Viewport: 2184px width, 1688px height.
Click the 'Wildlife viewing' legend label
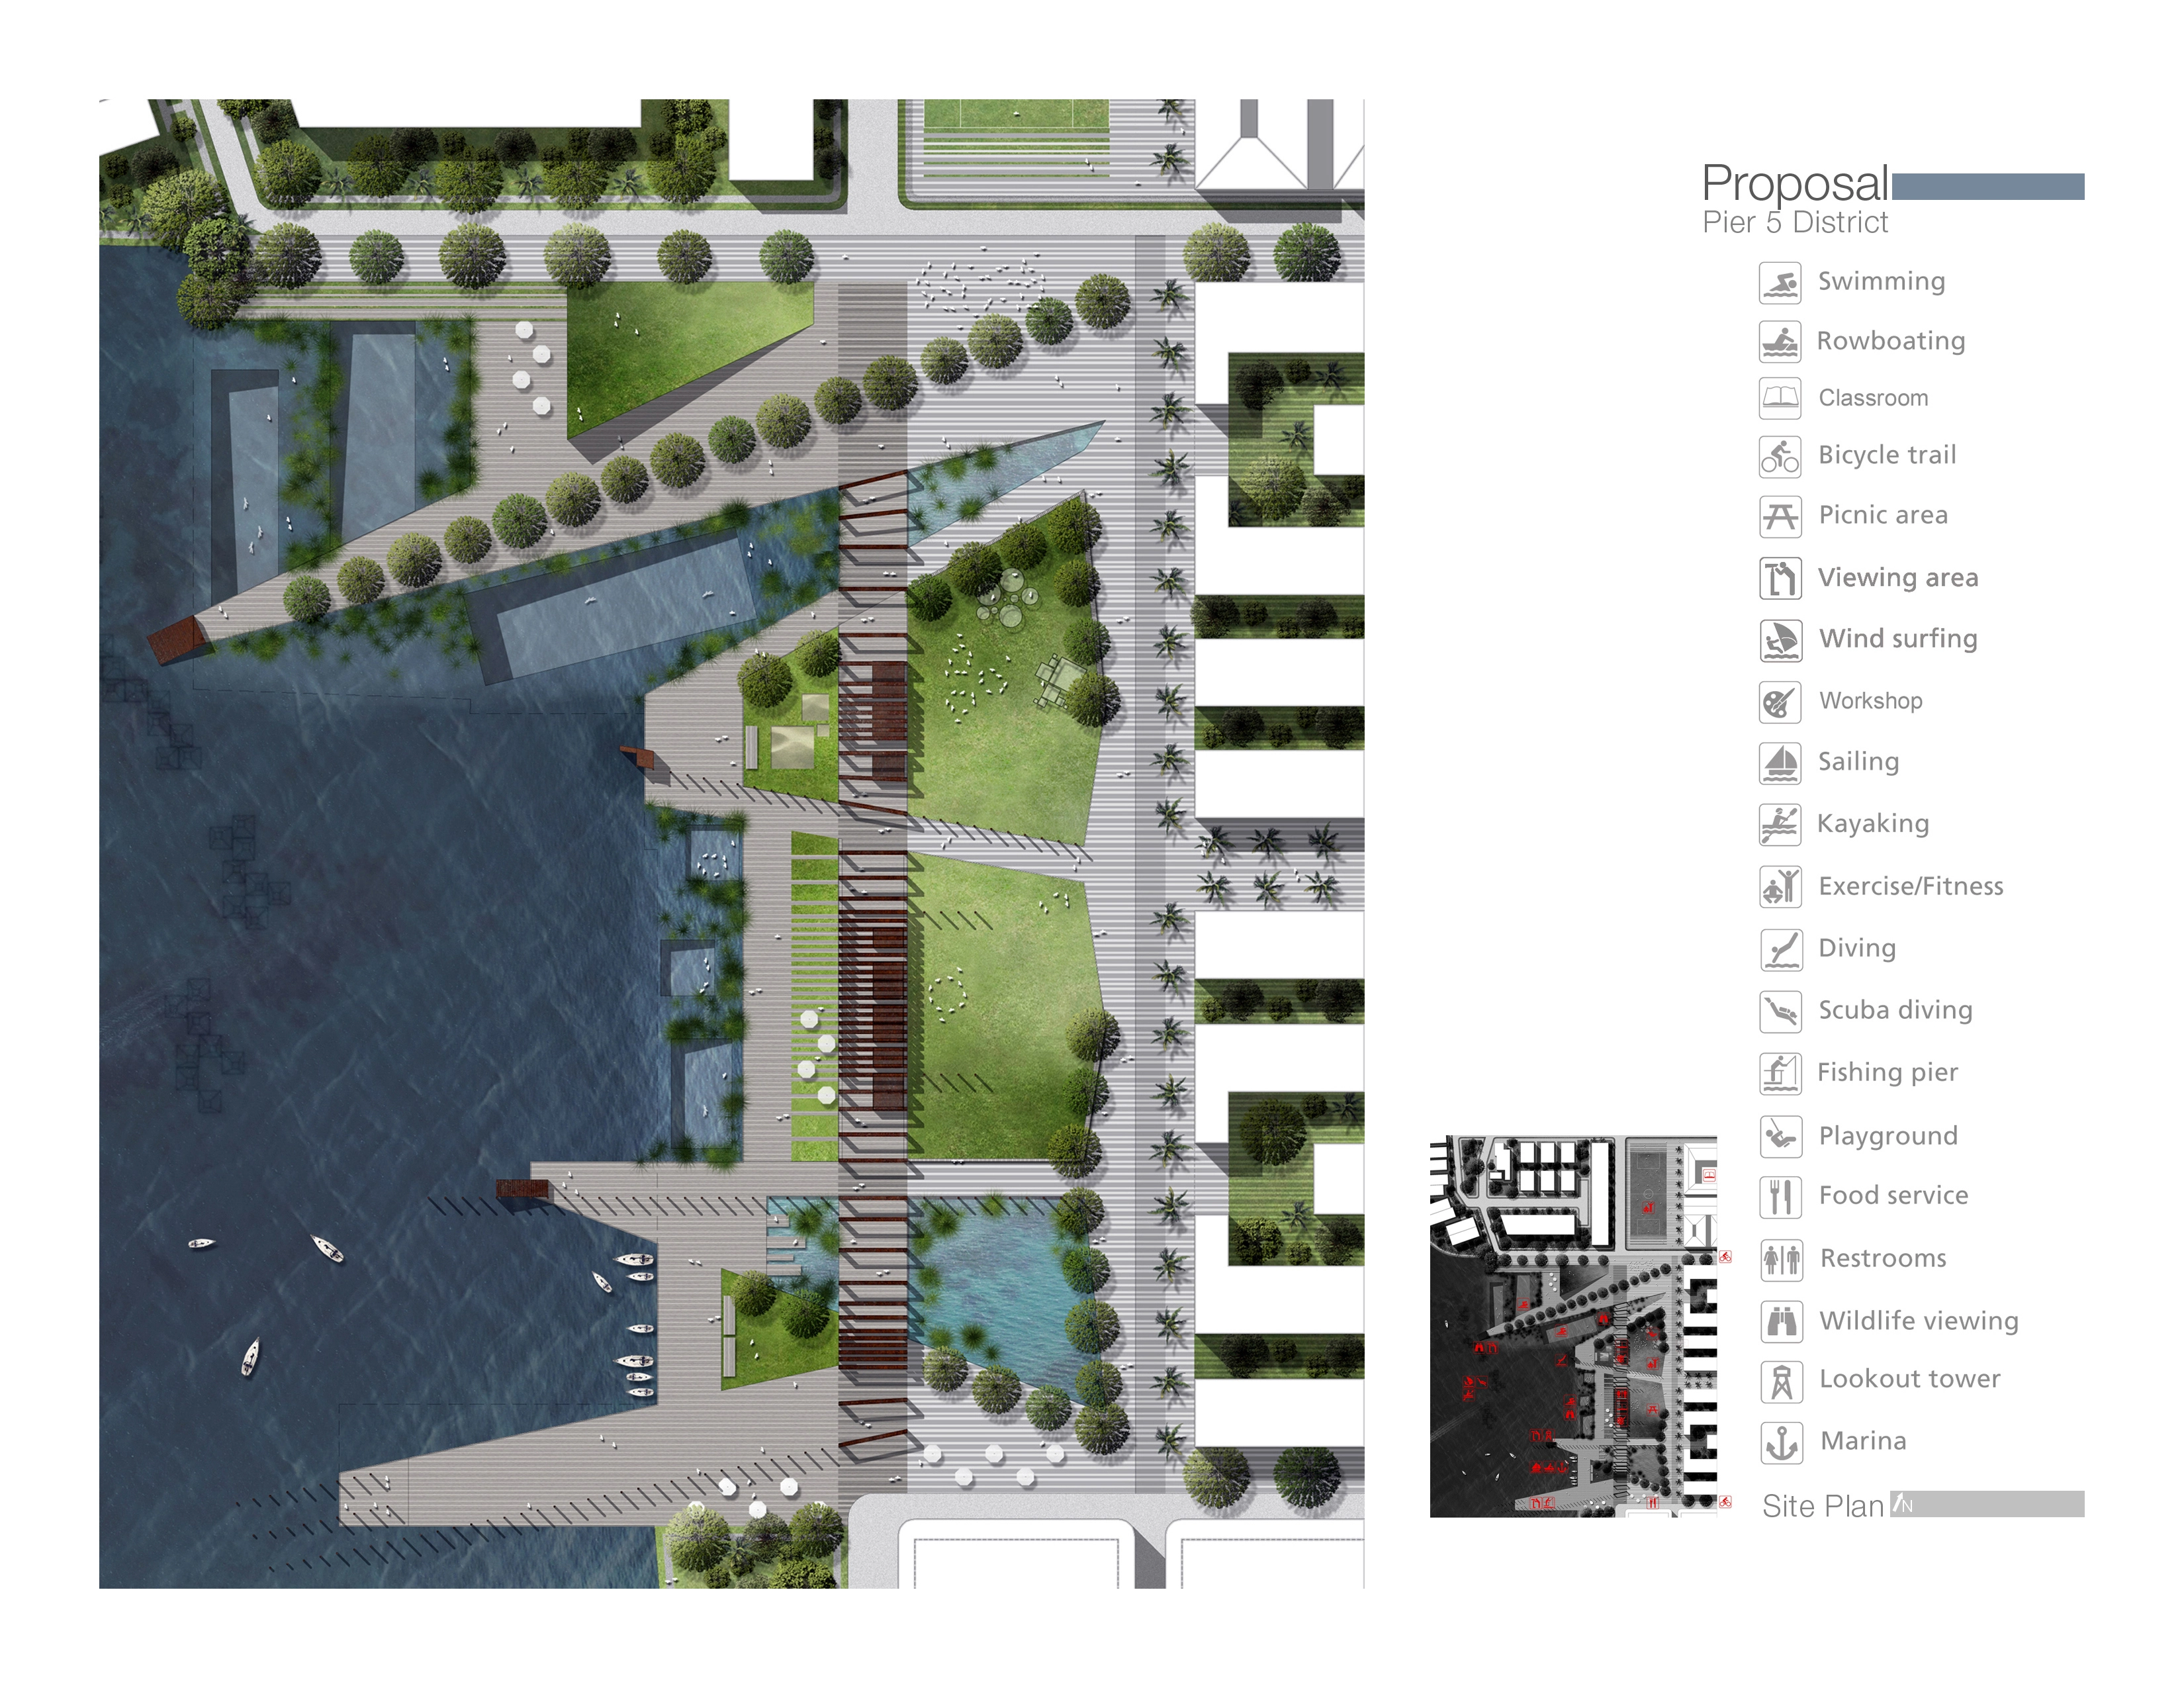(1919, 1321)
